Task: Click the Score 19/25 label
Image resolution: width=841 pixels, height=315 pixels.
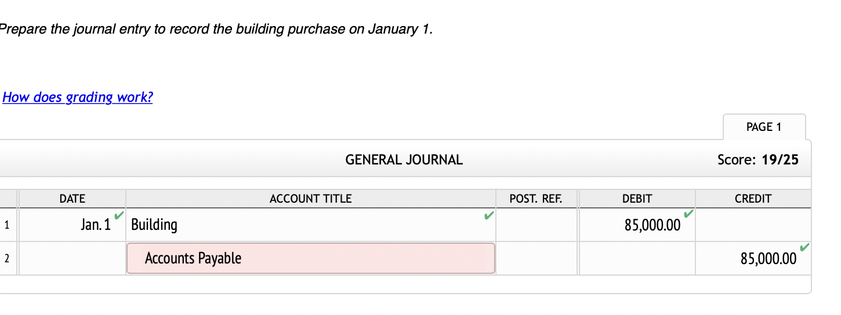Action: click(757, 160)
